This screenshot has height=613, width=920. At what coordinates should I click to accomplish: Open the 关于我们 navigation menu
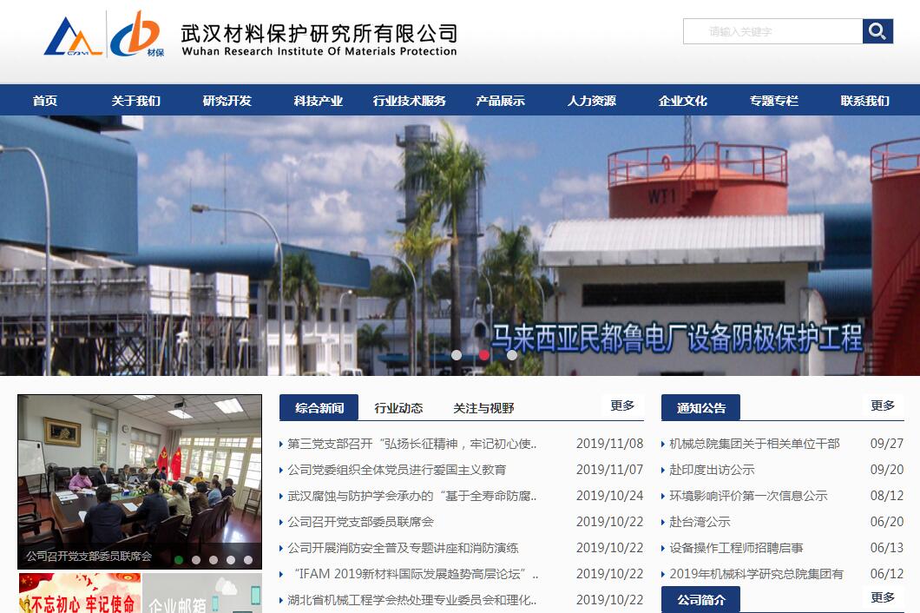pyautogui.click(x=135, y=101)
